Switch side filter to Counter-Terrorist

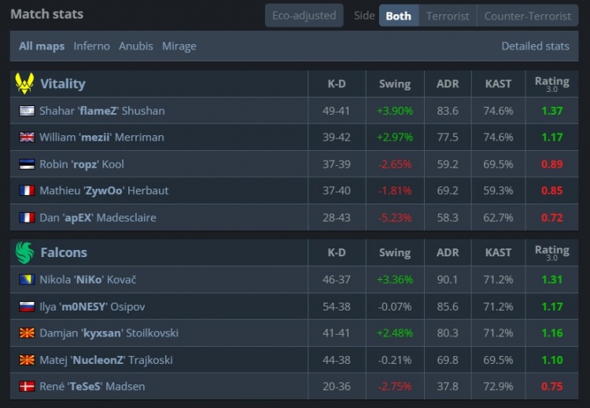coord(527,16)
